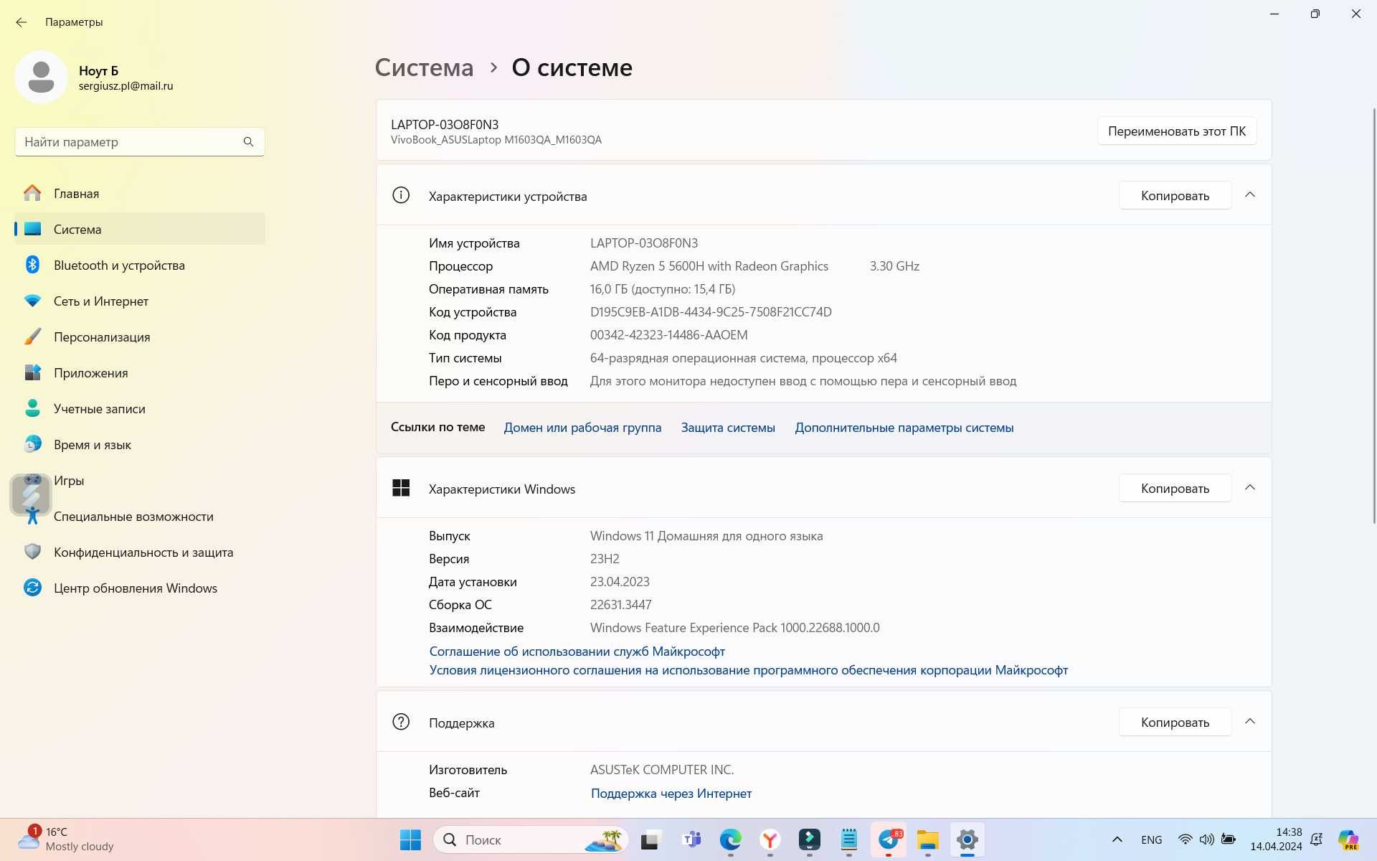
Task: Go back using the arrow icon
Action: 22,22
